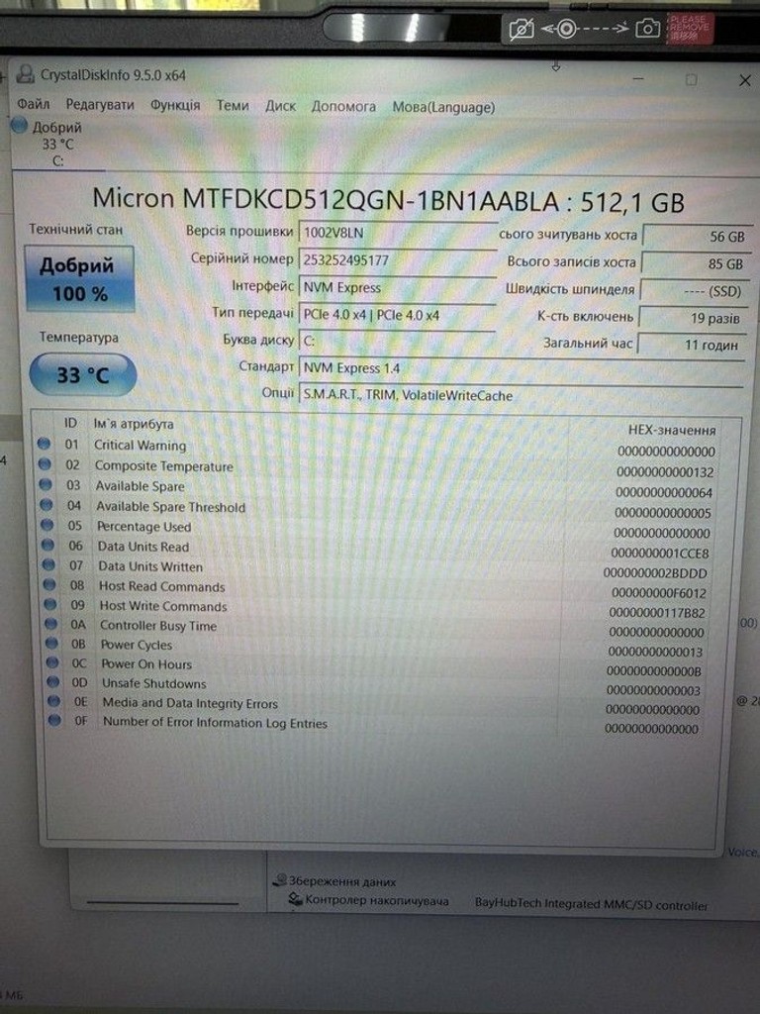This screenshot has height=1014, width=760.
Task: Select the Percentage Used attribute name
Action: pyautogui.click(x=144, y=527)
